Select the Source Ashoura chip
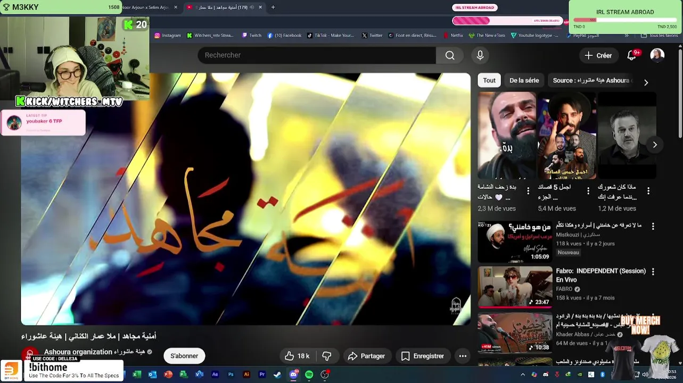 tap(591, 80)
